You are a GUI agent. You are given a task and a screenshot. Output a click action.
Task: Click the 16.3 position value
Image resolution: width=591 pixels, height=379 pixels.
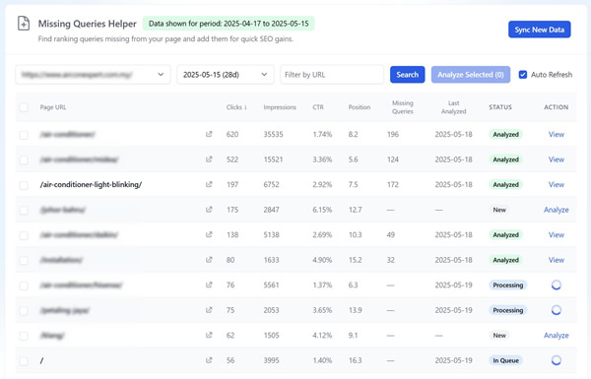click(355, 360)
